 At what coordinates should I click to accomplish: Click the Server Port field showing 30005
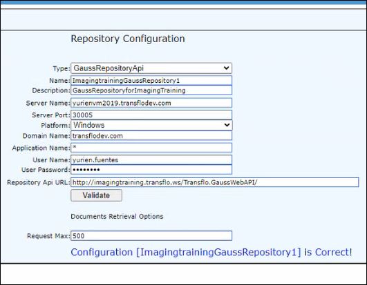coord(151,115)
